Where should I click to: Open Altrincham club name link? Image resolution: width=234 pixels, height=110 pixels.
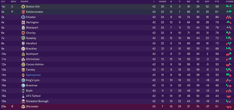click(33, 59)
